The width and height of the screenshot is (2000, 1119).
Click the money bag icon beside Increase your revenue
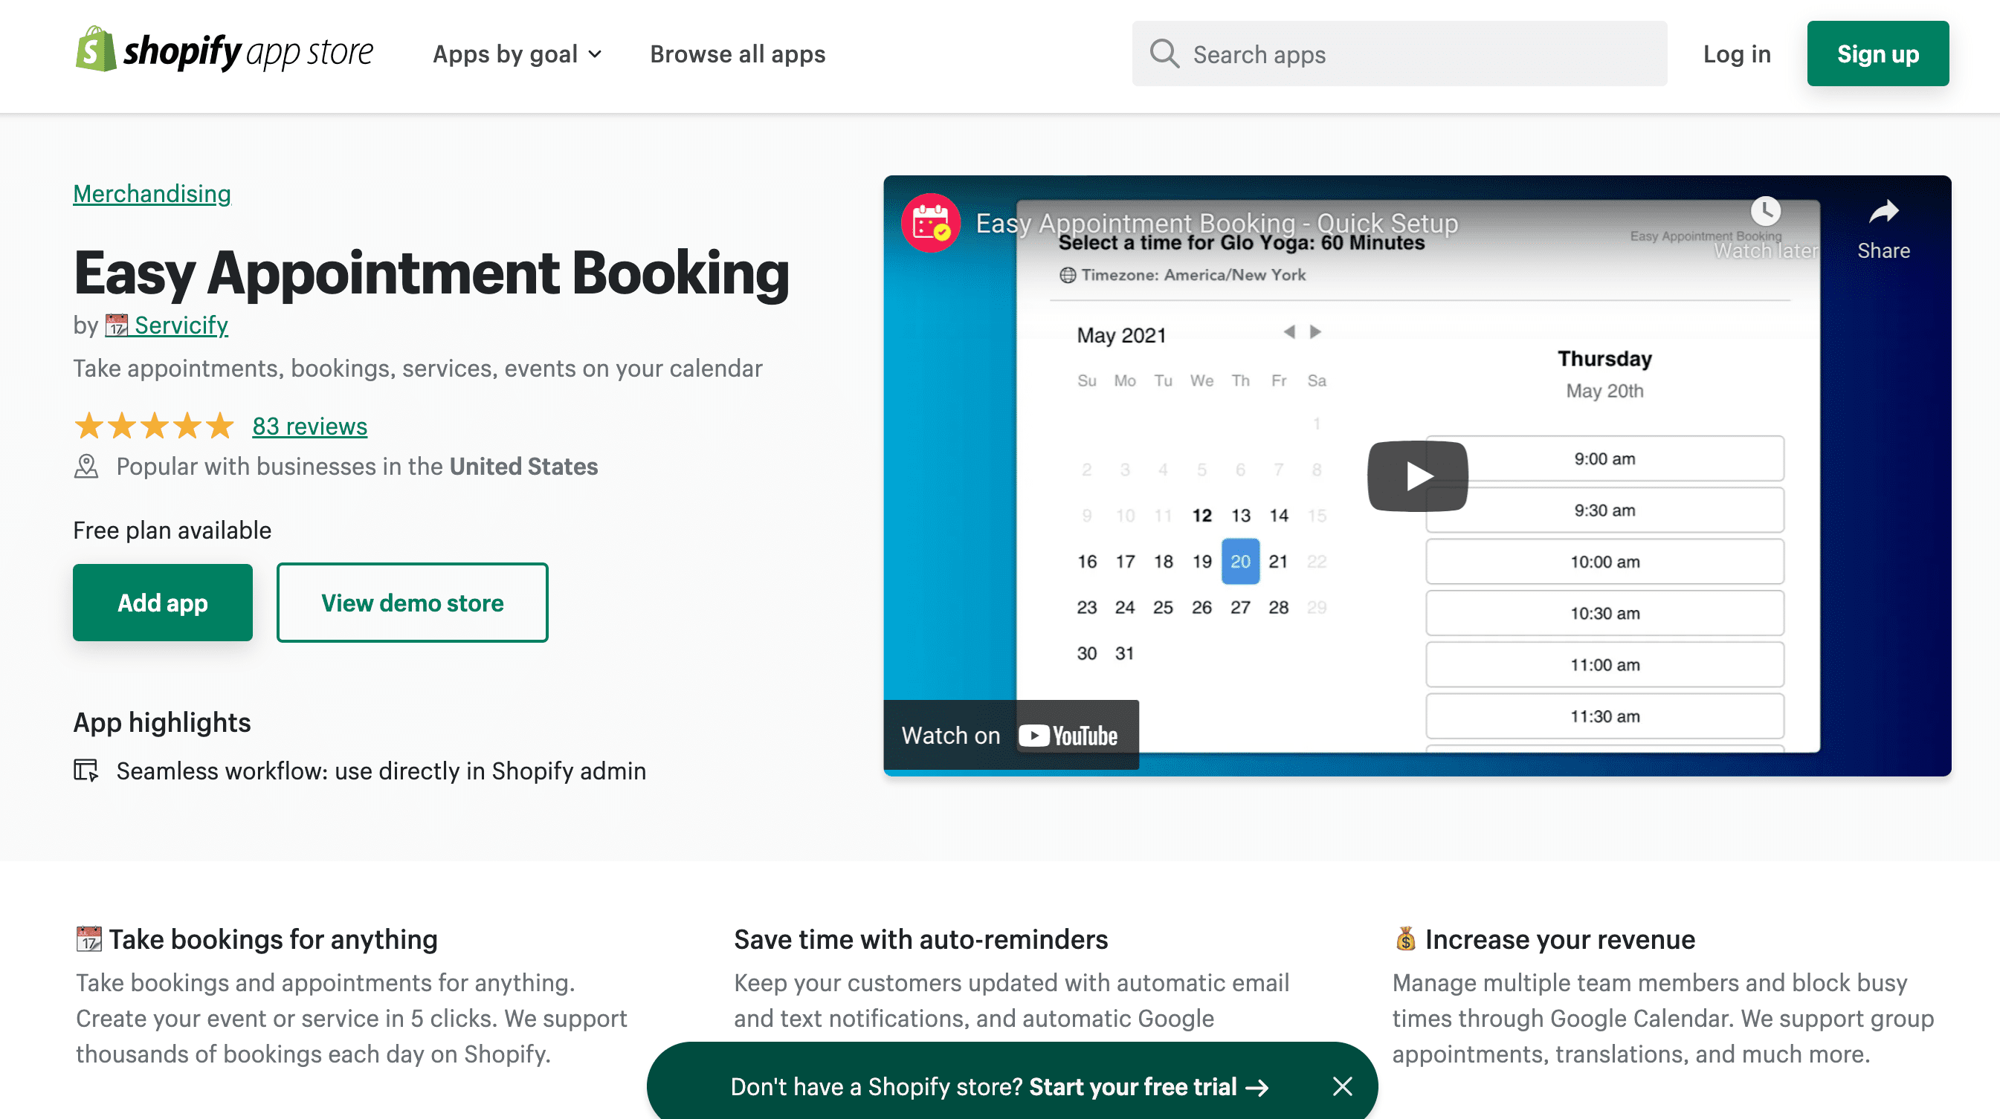pyautogui.click(x=1405, y=939)
